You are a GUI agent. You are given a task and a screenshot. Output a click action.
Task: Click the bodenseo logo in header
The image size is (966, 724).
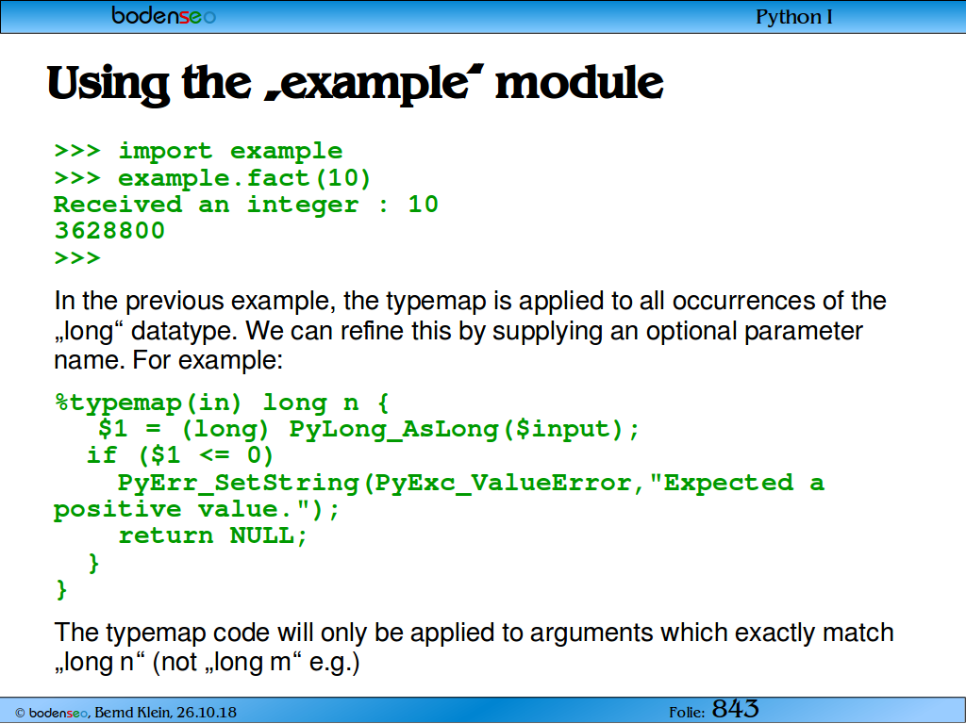(163, 15)
